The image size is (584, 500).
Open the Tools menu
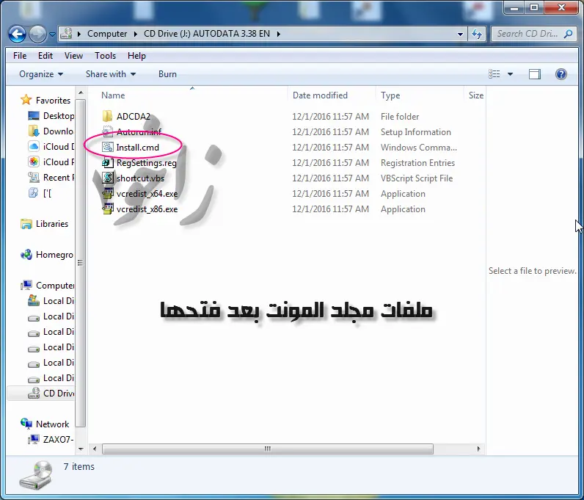[x=105, y=56]
